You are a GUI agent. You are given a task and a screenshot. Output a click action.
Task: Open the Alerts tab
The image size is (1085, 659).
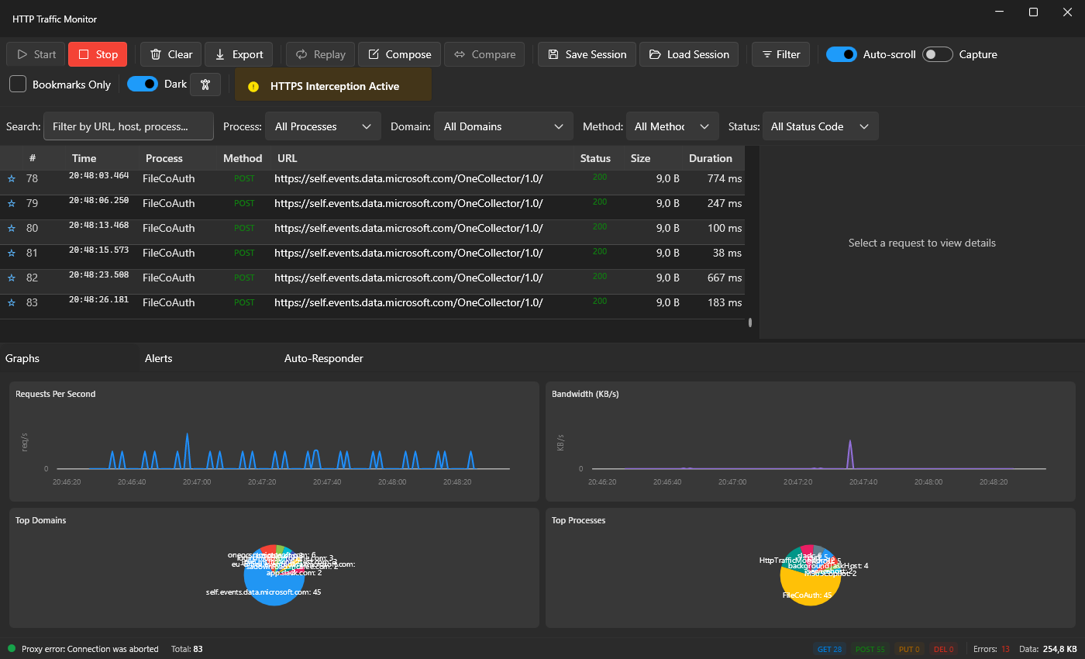[x=158, y=358]
